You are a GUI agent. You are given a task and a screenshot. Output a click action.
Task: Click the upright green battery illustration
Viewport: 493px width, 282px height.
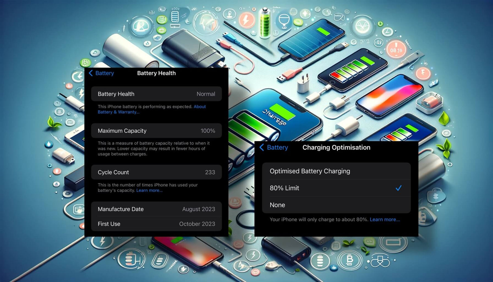pyautogui.click(x=265, y=23)
